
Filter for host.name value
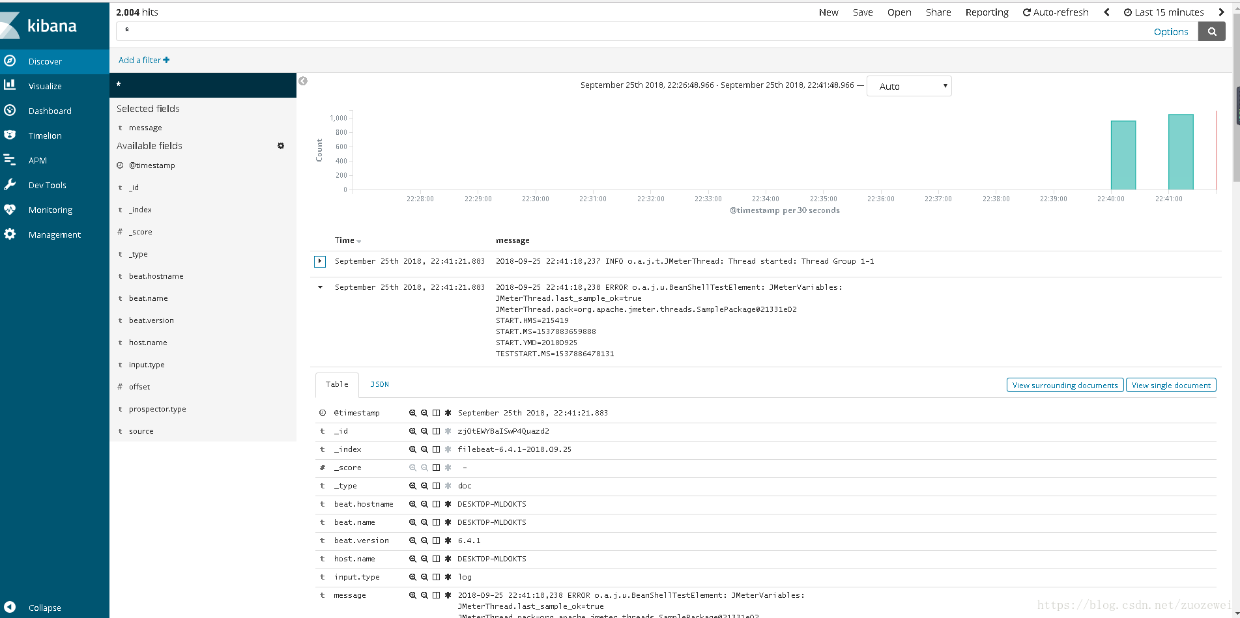(412, 559)
